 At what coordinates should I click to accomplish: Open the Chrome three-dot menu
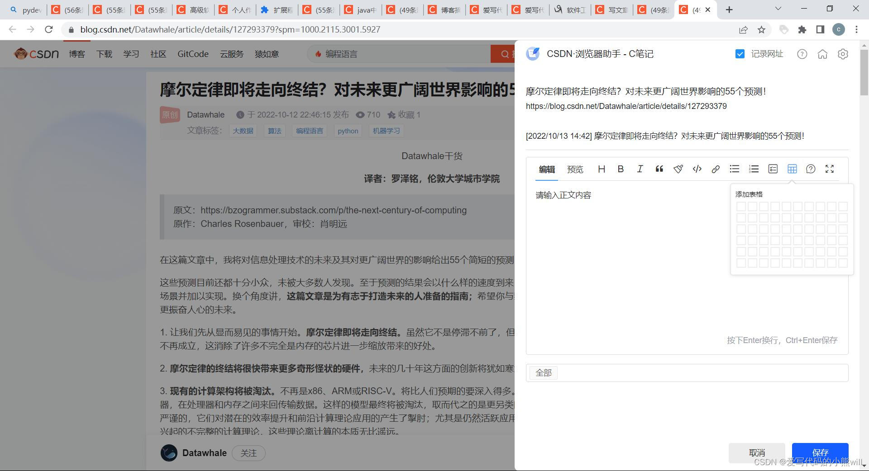(x=856, y=30)
